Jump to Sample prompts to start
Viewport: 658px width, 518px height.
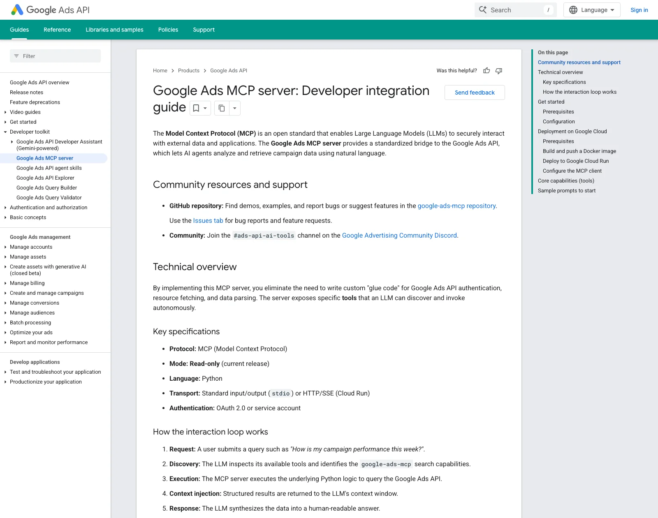pos(567,191)
